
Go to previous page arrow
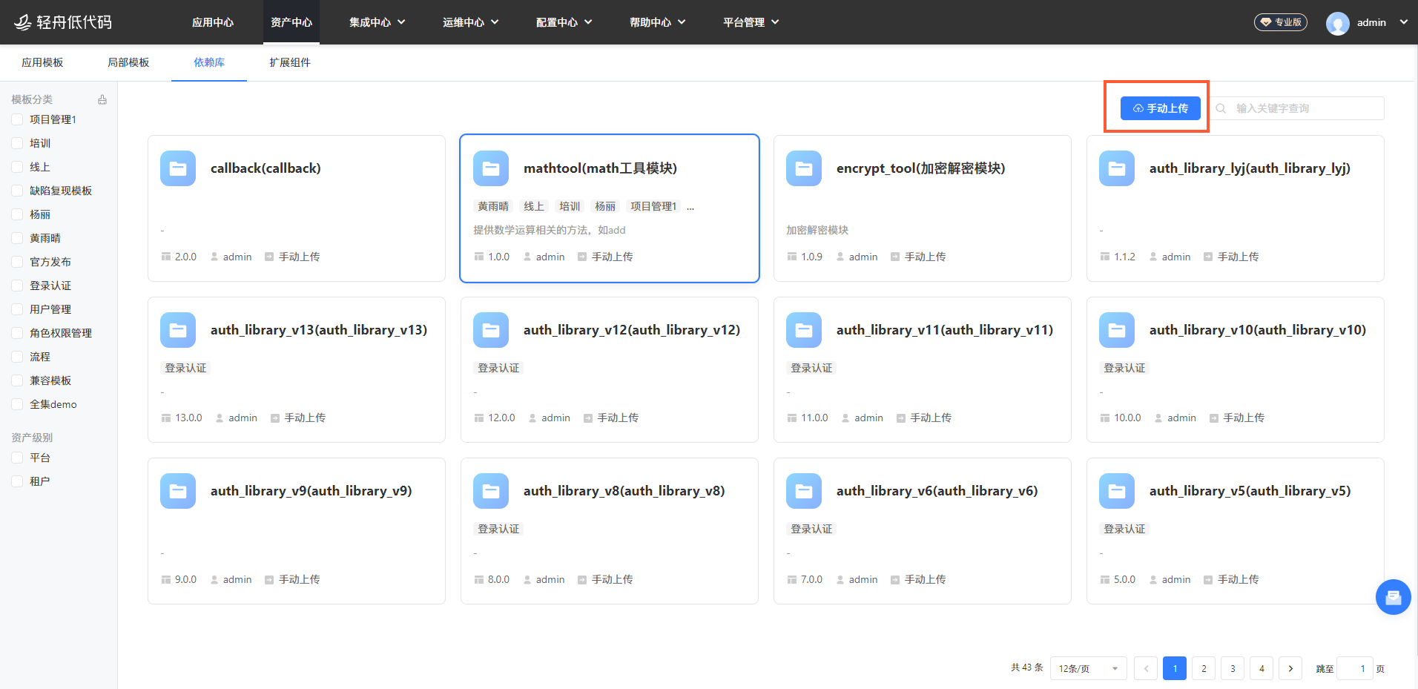coord(1146,668)
